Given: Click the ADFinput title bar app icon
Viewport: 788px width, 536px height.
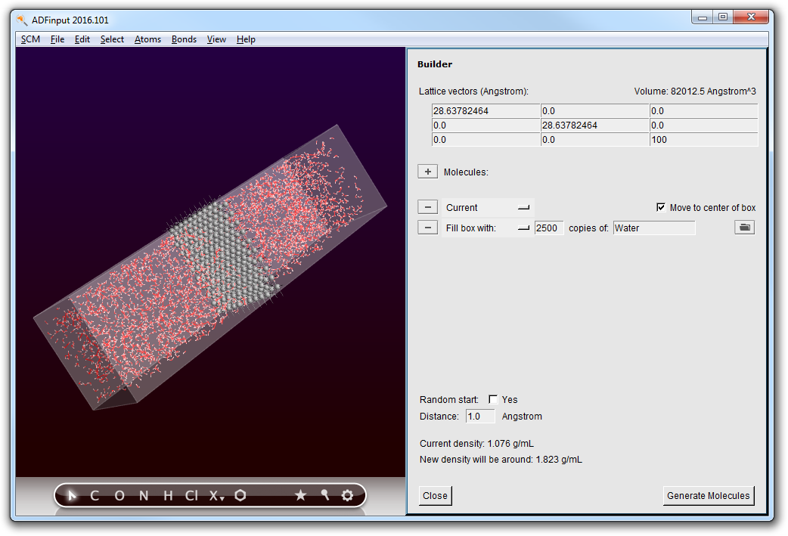Looking at the screenshot, I should [x=22, y=20].
